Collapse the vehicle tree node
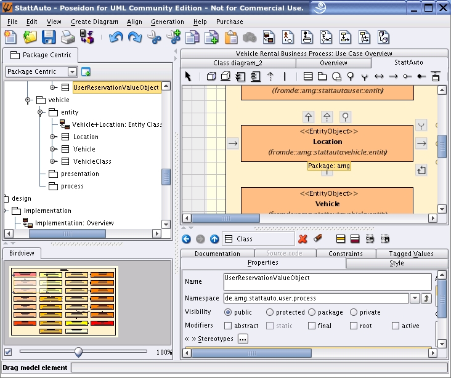Viewport: 451px width, 378px height. pyautogui.click(x=28, y=100)
